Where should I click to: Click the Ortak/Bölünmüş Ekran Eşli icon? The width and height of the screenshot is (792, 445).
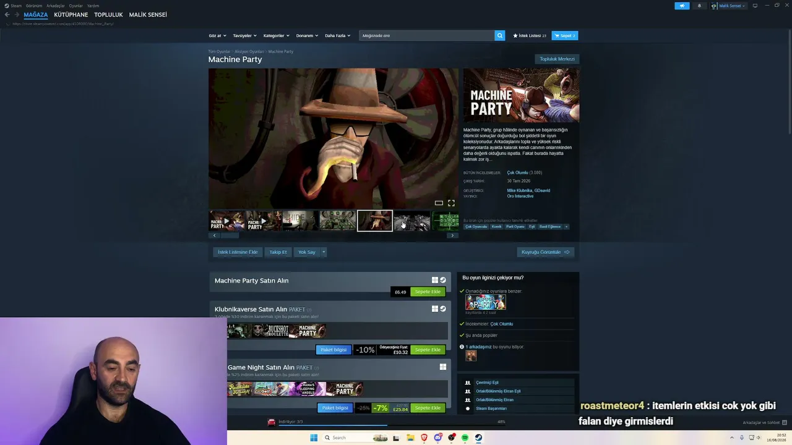(468, 391)
